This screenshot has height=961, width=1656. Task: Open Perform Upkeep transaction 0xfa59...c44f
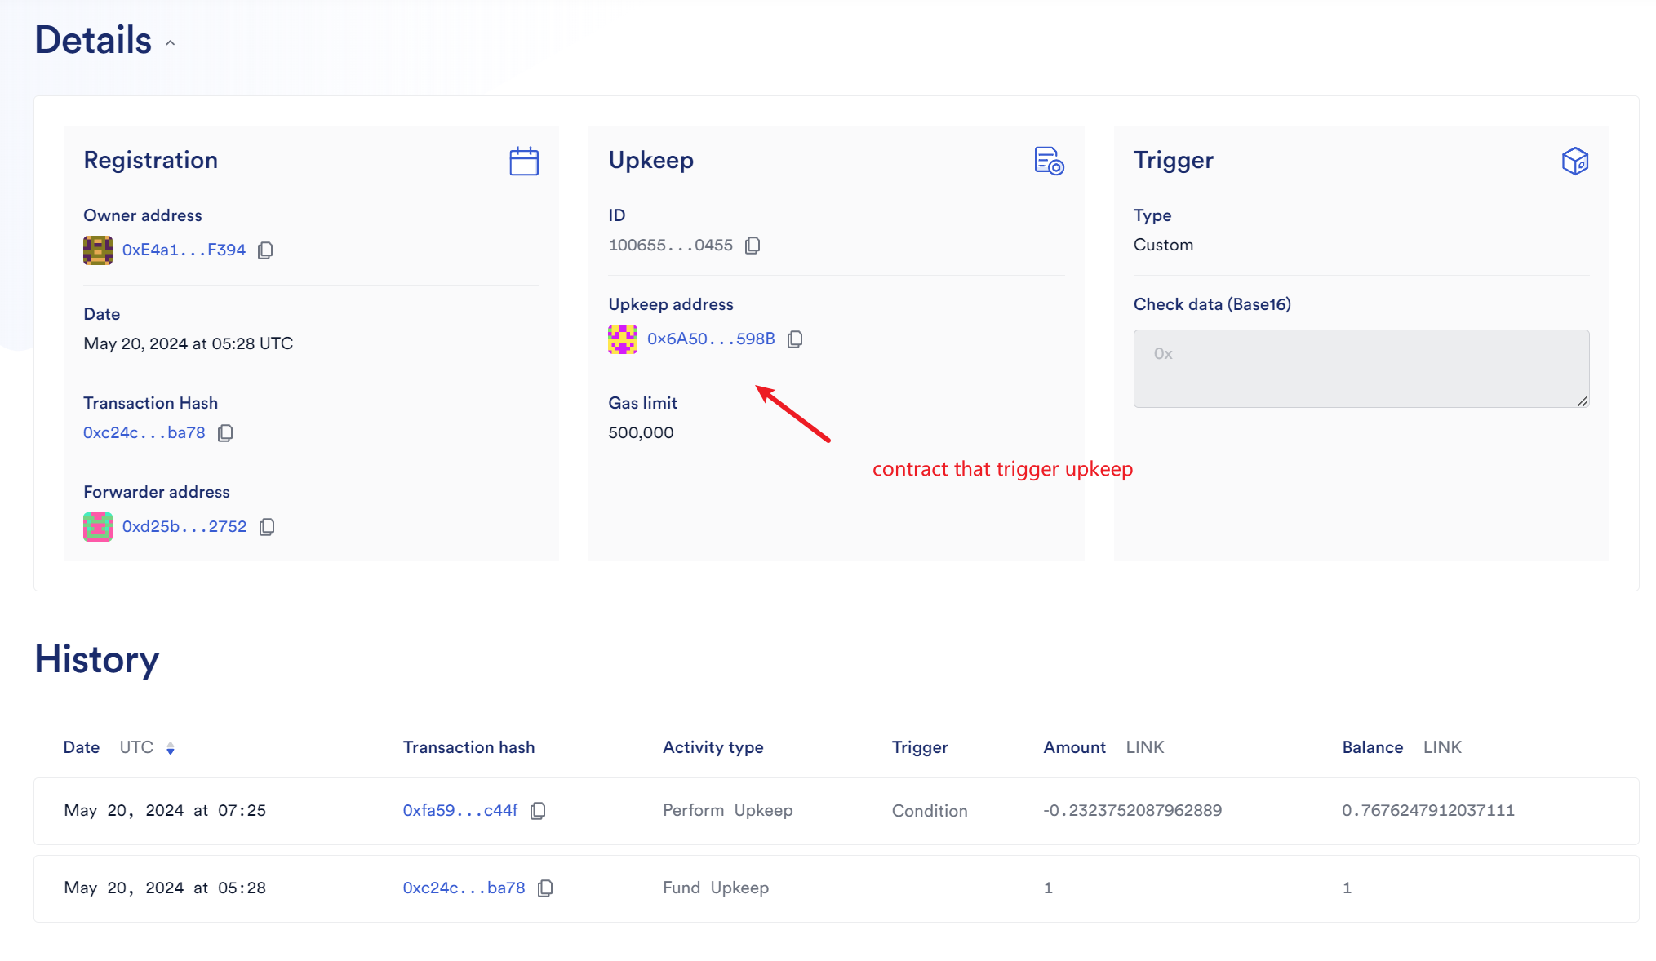(x=460, y=811)
